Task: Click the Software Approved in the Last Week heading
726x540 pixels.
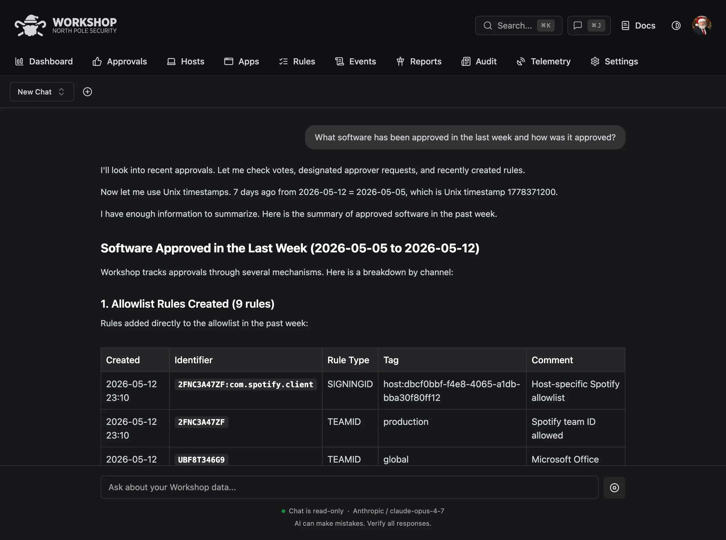Action: [290, 248]
